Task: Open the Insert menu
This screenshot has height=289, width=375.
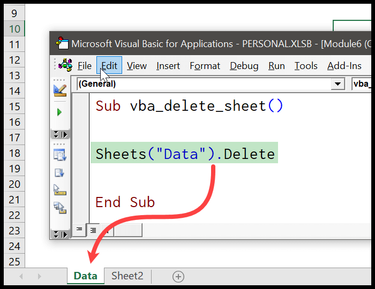Action: point(168,66)
